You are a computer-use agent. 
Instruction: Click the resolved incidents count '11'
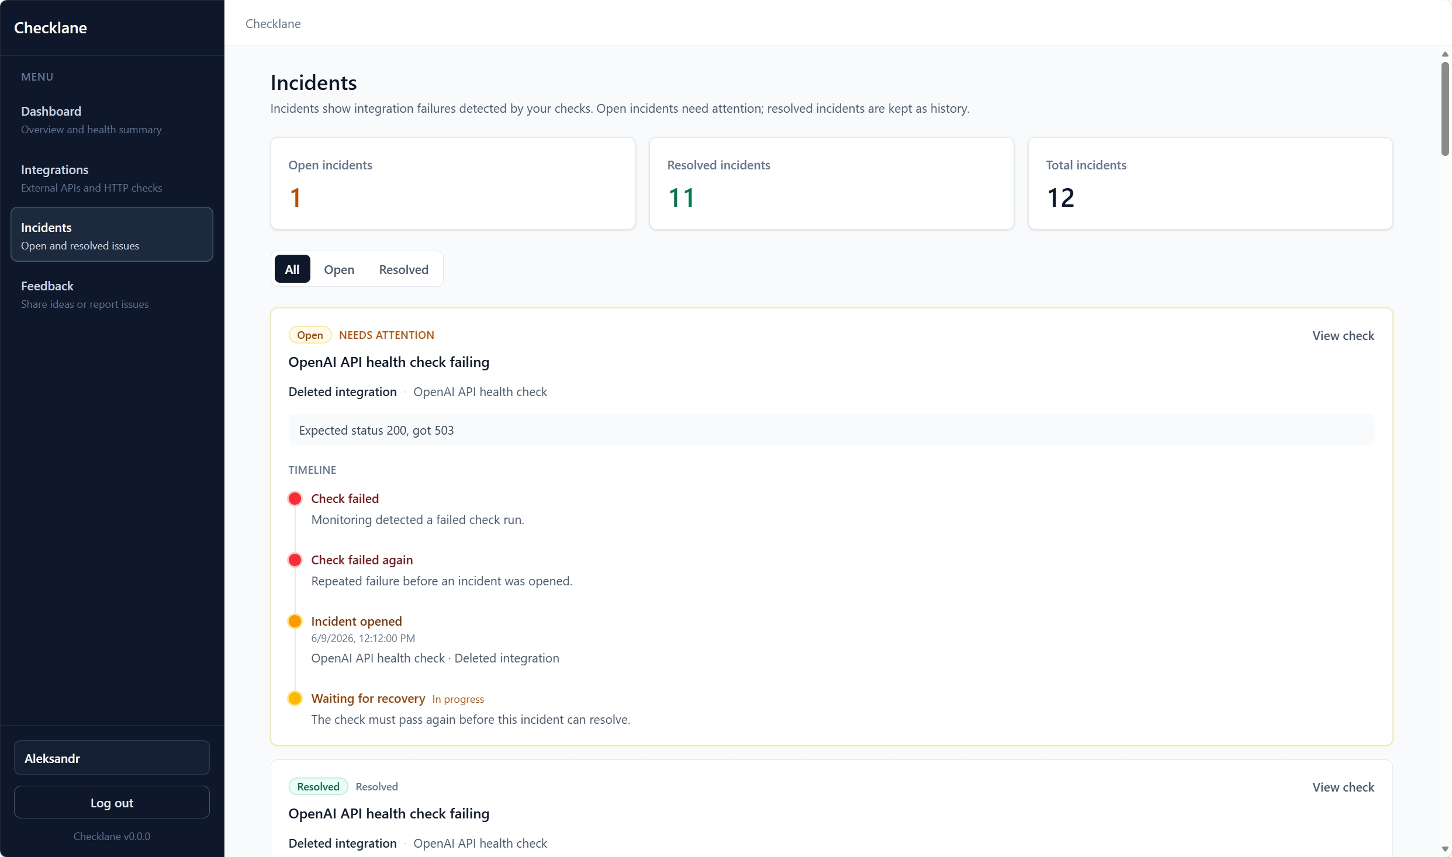click(x=682, y=197)
